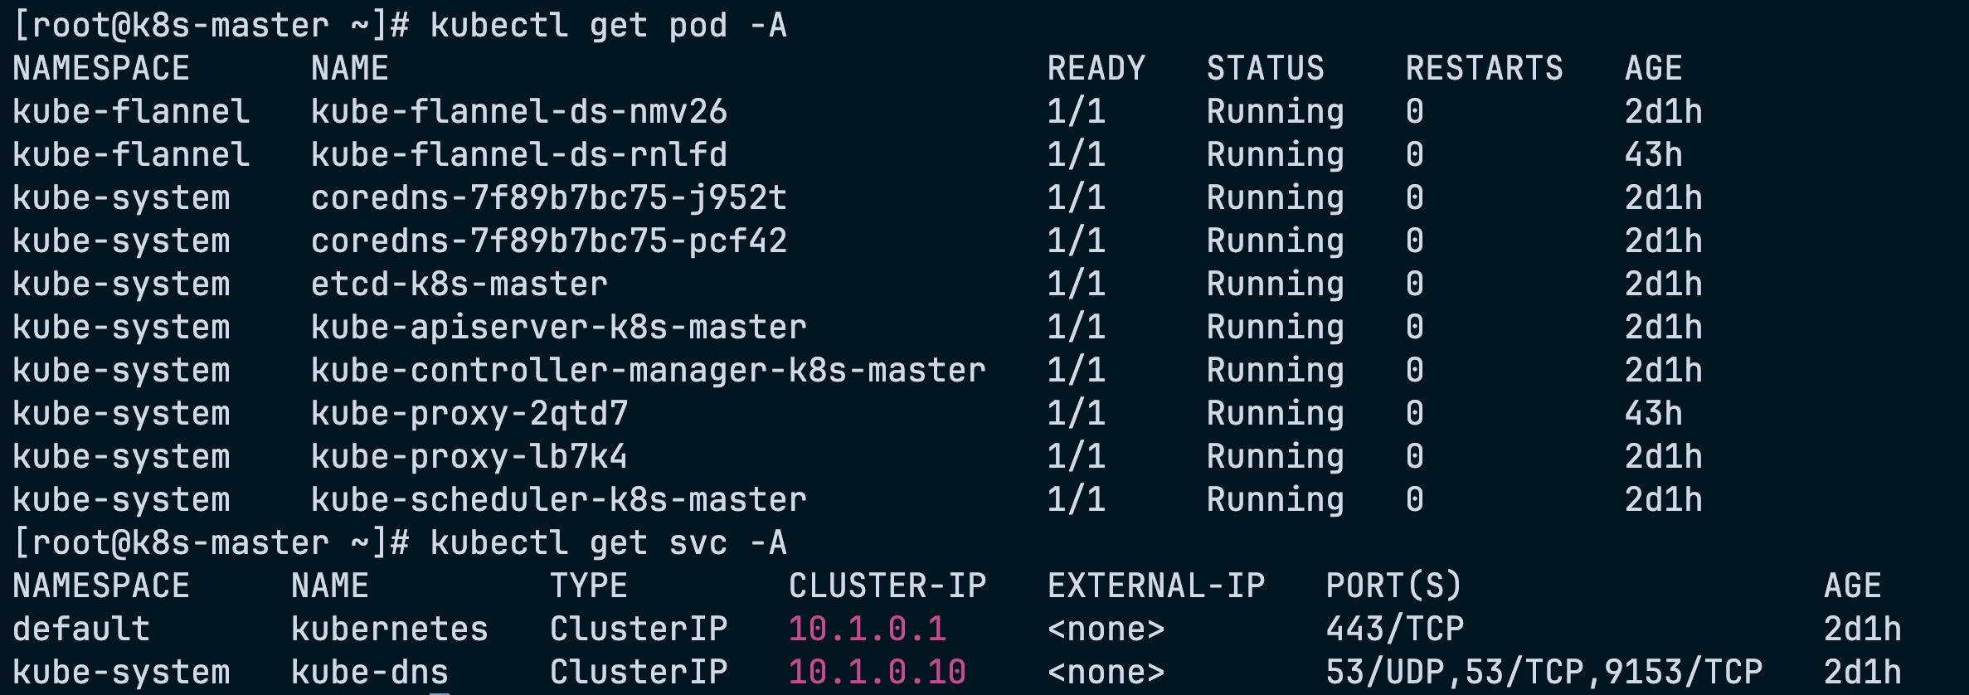Select kube-apiserver-k8s-master text
The width and height of the screenshot is (1969, 695).
click(x=559, y=328)
